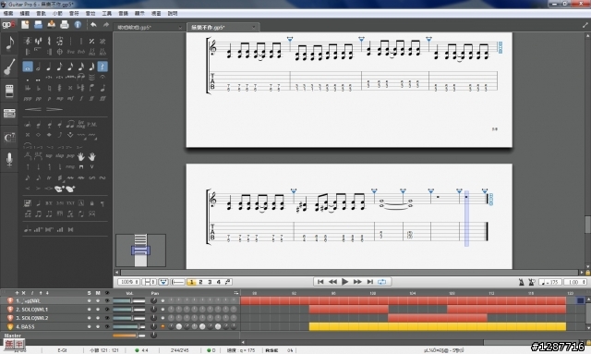Undo the last action
The height and width of the screenshot is (354, 591).
(x=93, y=25)
